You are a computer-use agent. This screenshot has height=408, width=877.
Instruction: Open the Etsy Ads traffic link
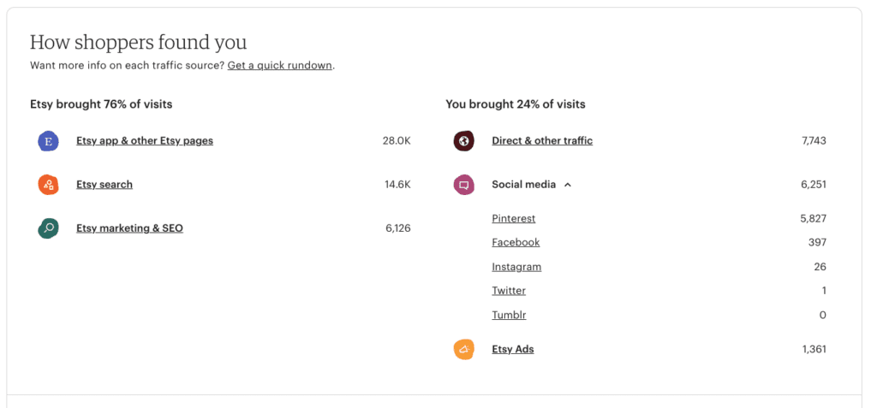(x=512, y=349)
